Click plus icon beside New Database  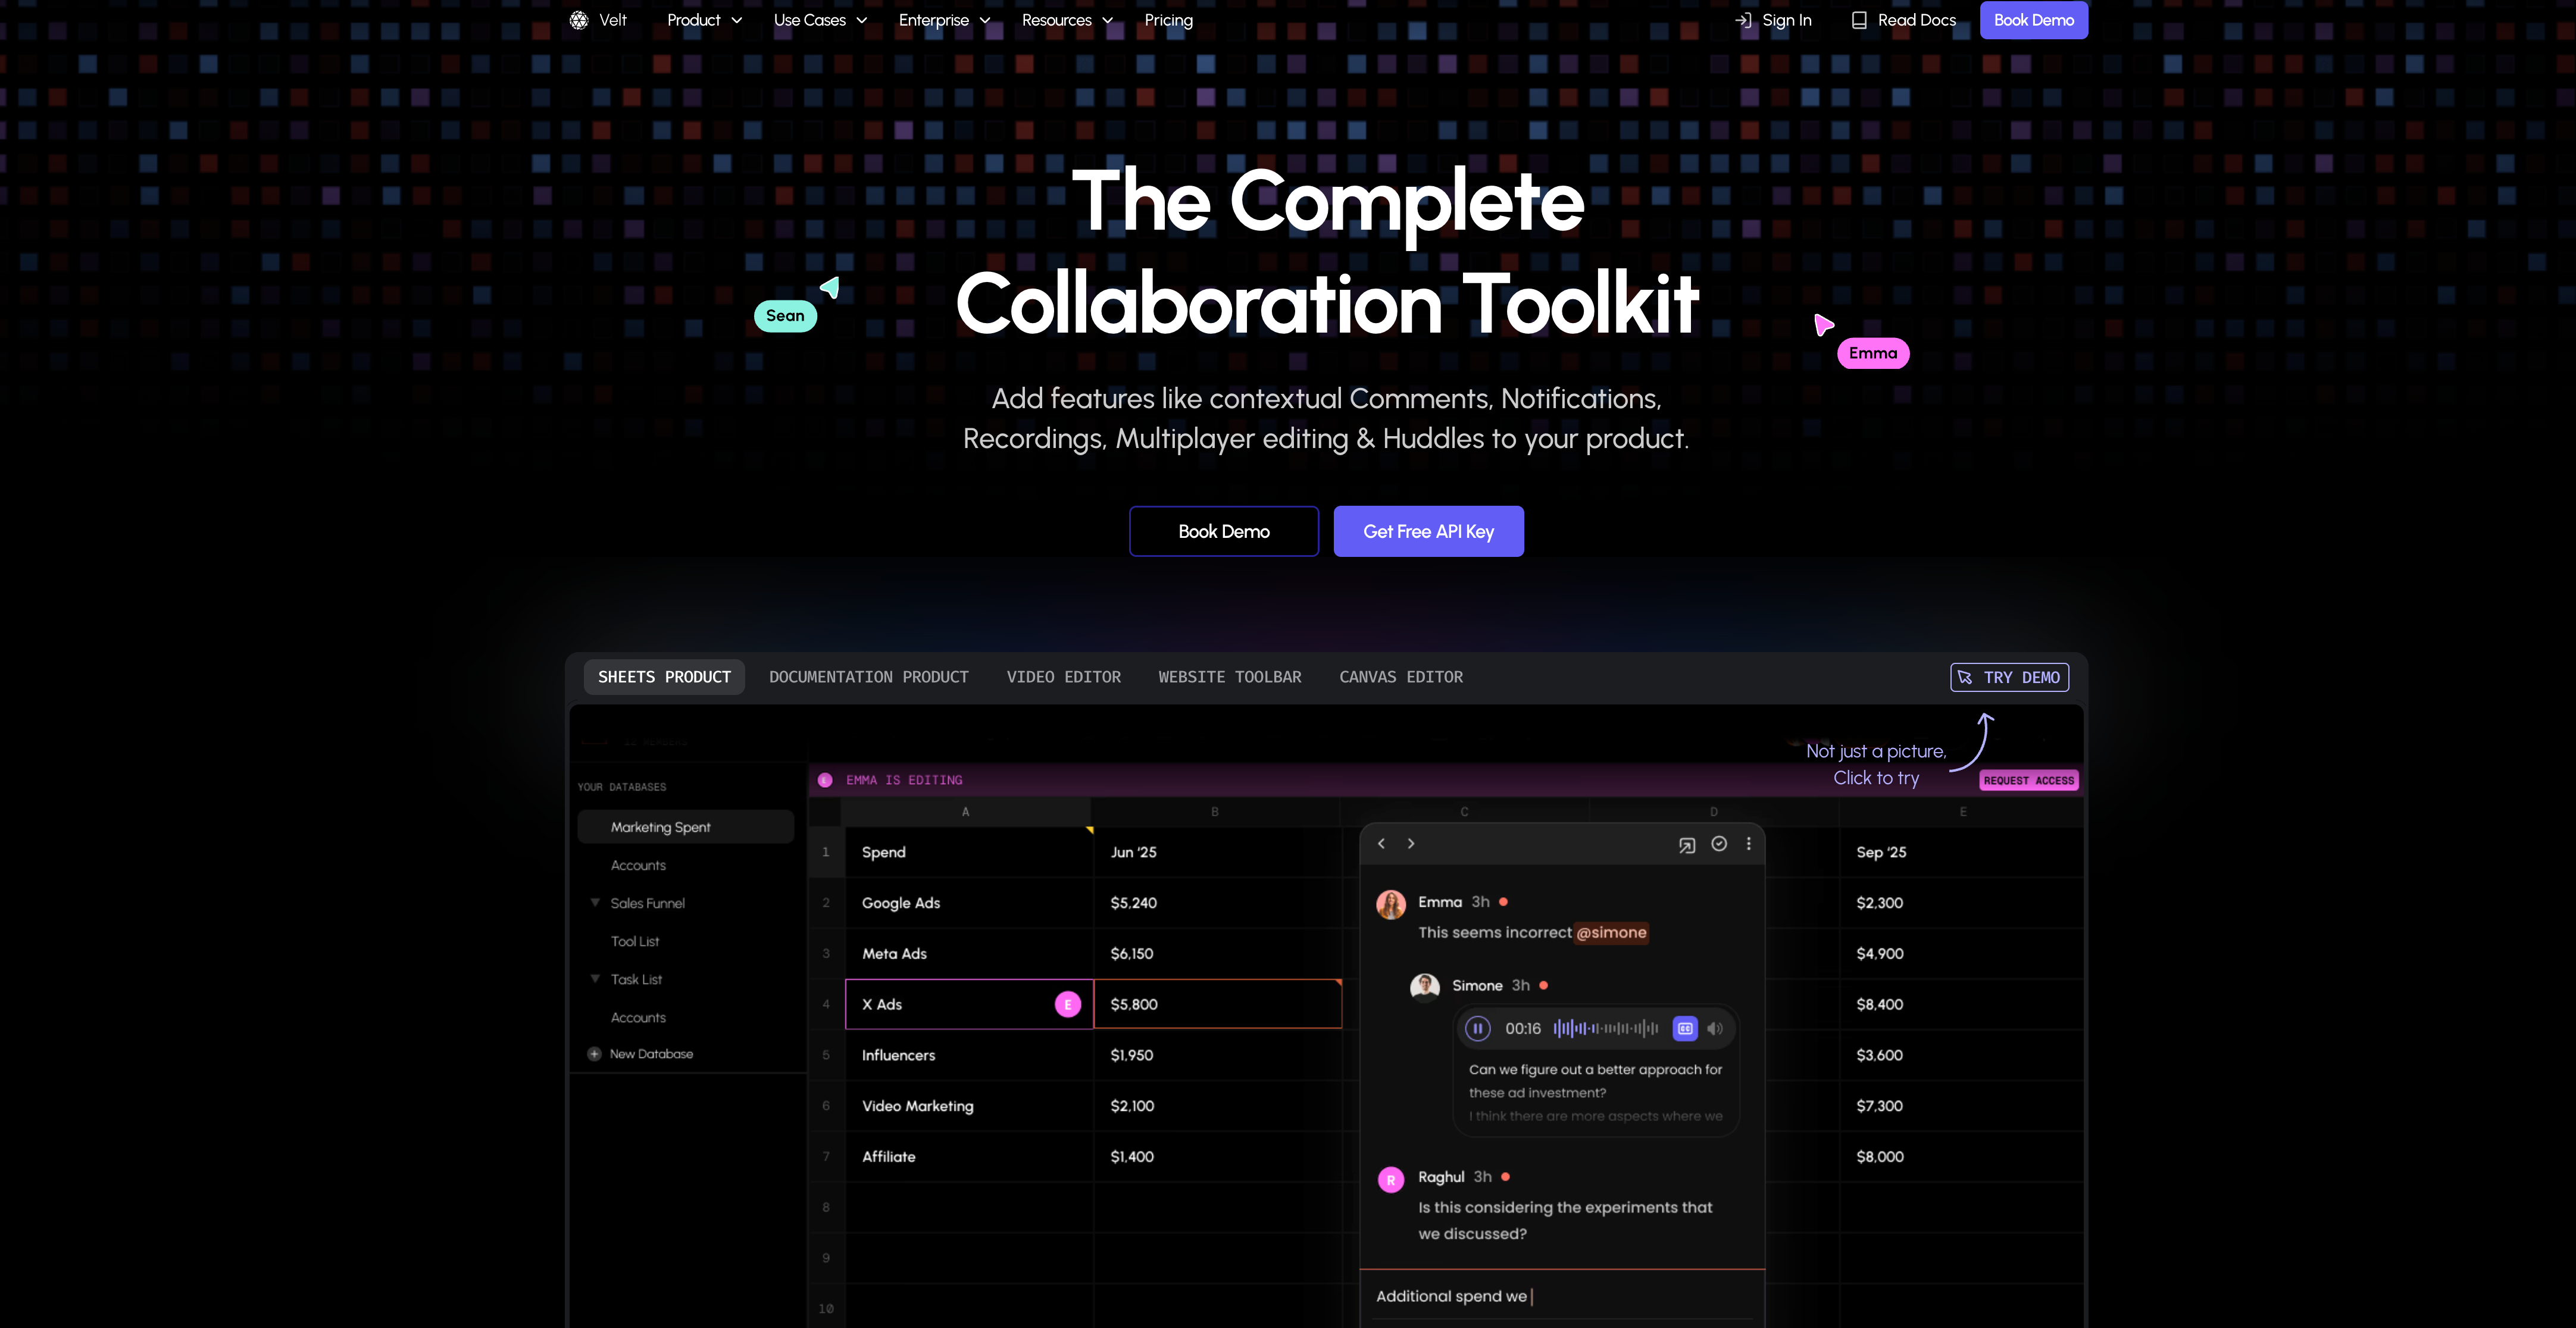click(594, 1054)
